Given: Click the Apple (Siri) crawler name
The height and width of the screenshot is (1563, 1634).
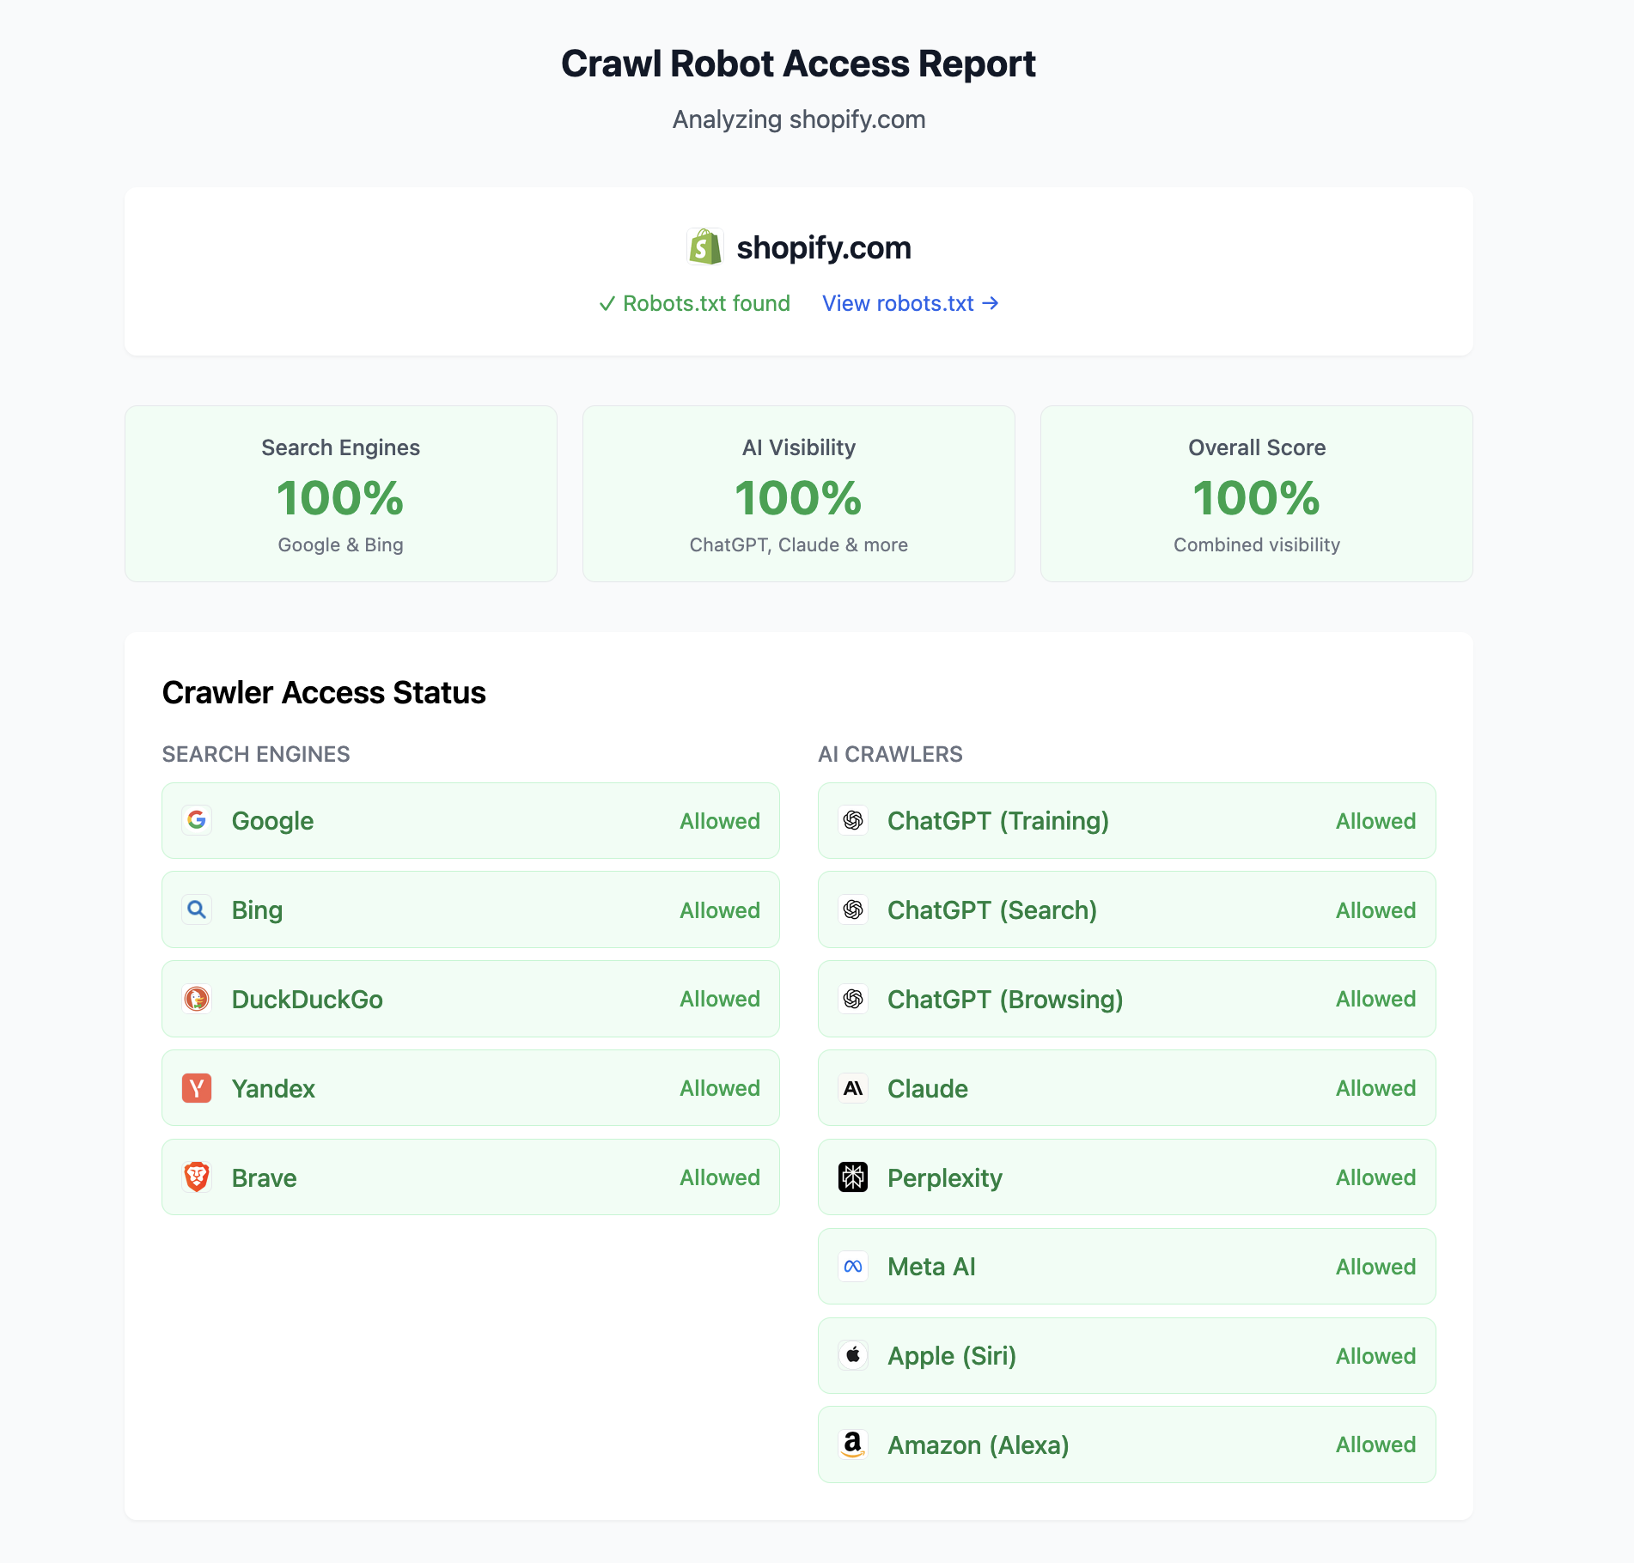Looking at the screenshot, I should point(952,1356).
